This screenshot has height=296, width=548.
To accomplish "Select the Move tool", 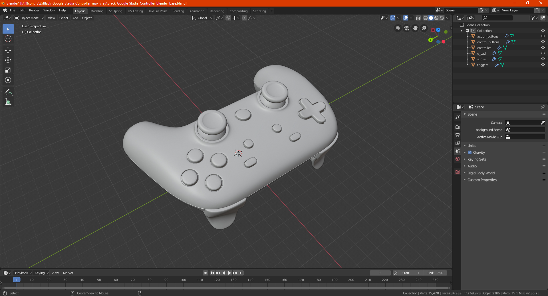I will coord(8,50).
